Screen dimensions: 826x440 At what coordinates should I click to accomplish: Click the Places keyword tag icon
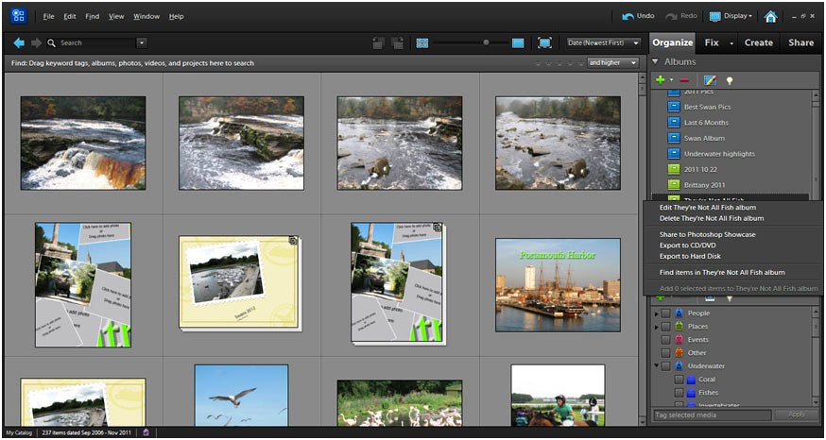pyautogui.click(x=679, y=327)
